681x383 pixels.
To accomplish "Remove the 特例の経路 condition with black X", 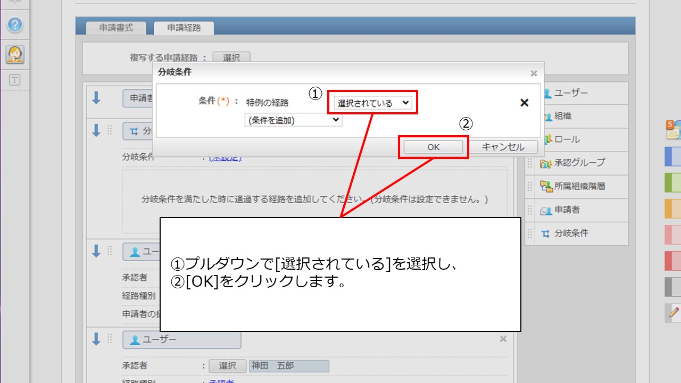I will pyautogui.click(x=524, y=103).
